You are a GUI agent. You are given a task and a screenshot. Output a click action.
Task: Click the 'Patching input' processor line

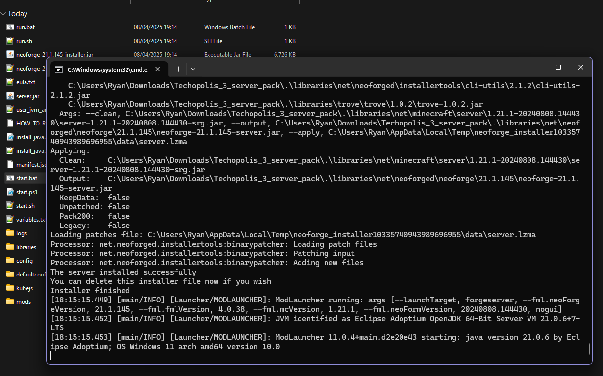[202, 253]
